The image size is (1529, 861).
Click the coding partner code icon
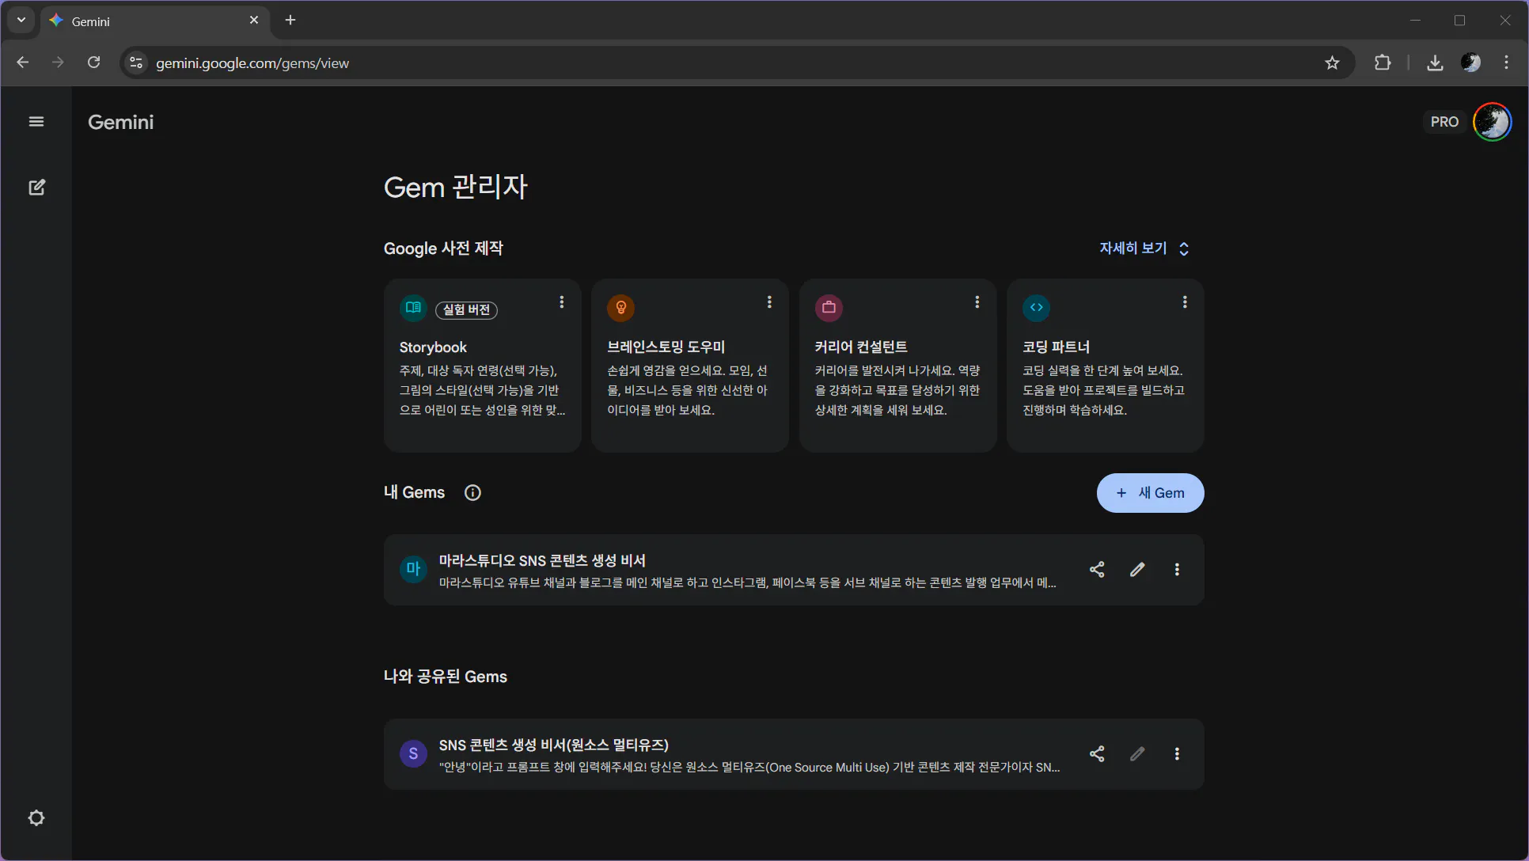tap(1037, 308)
